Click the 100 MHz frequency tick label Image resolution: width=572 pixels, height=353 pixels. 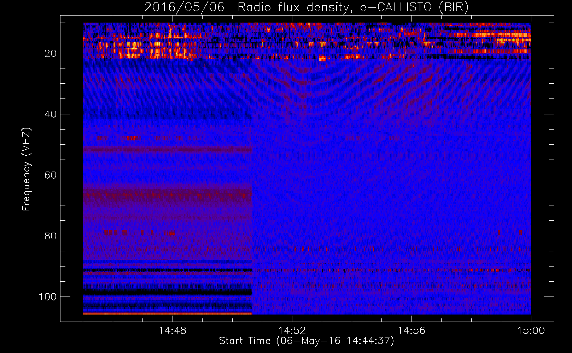click(x=48, y=297)
